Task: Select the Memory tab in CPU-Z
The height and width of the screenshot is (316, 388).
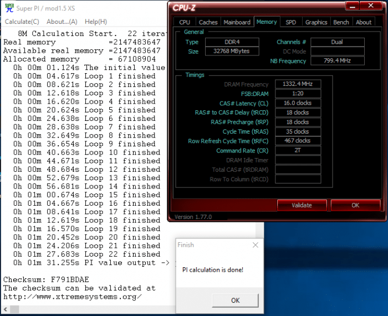Action: 267,22
